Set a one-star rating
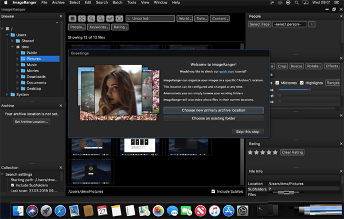 250,152
